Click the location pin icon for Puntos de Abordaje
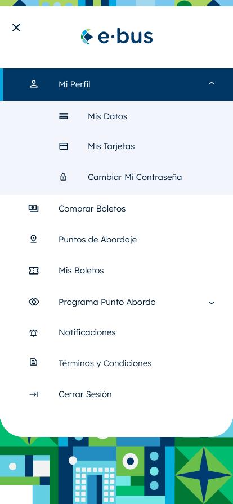The height and width of the screenshot is (504, 233). 33,239
